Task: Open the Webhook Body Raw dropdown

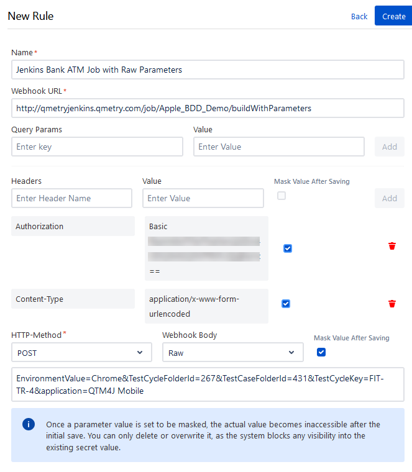Action: point(233,352)
